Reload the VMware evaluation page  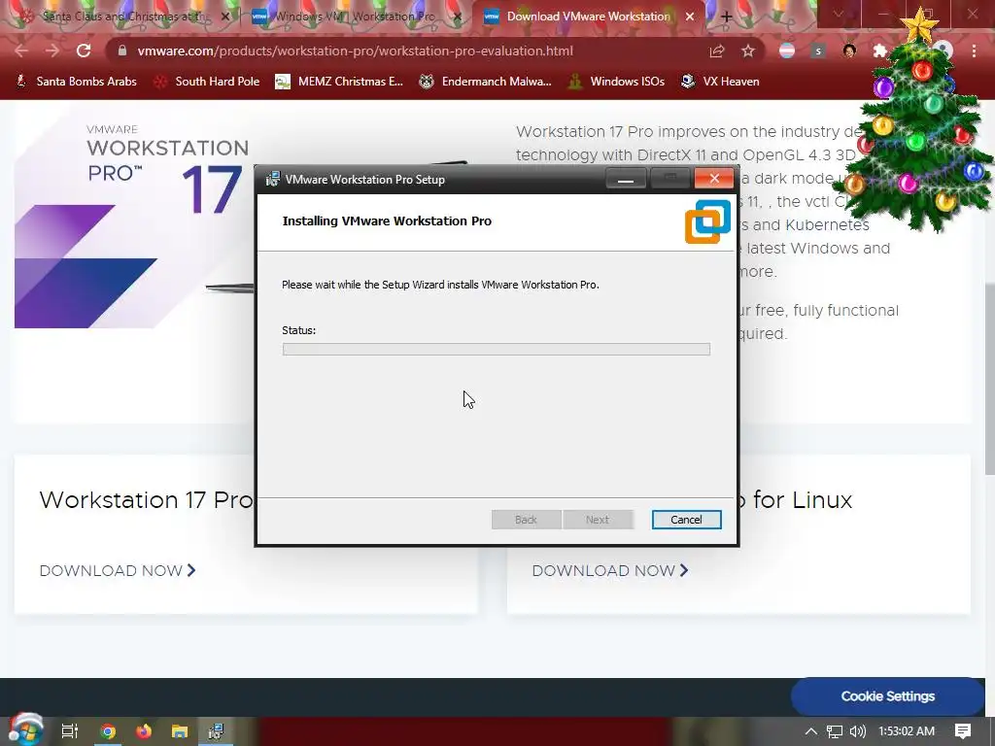click(x=84, y=51)
